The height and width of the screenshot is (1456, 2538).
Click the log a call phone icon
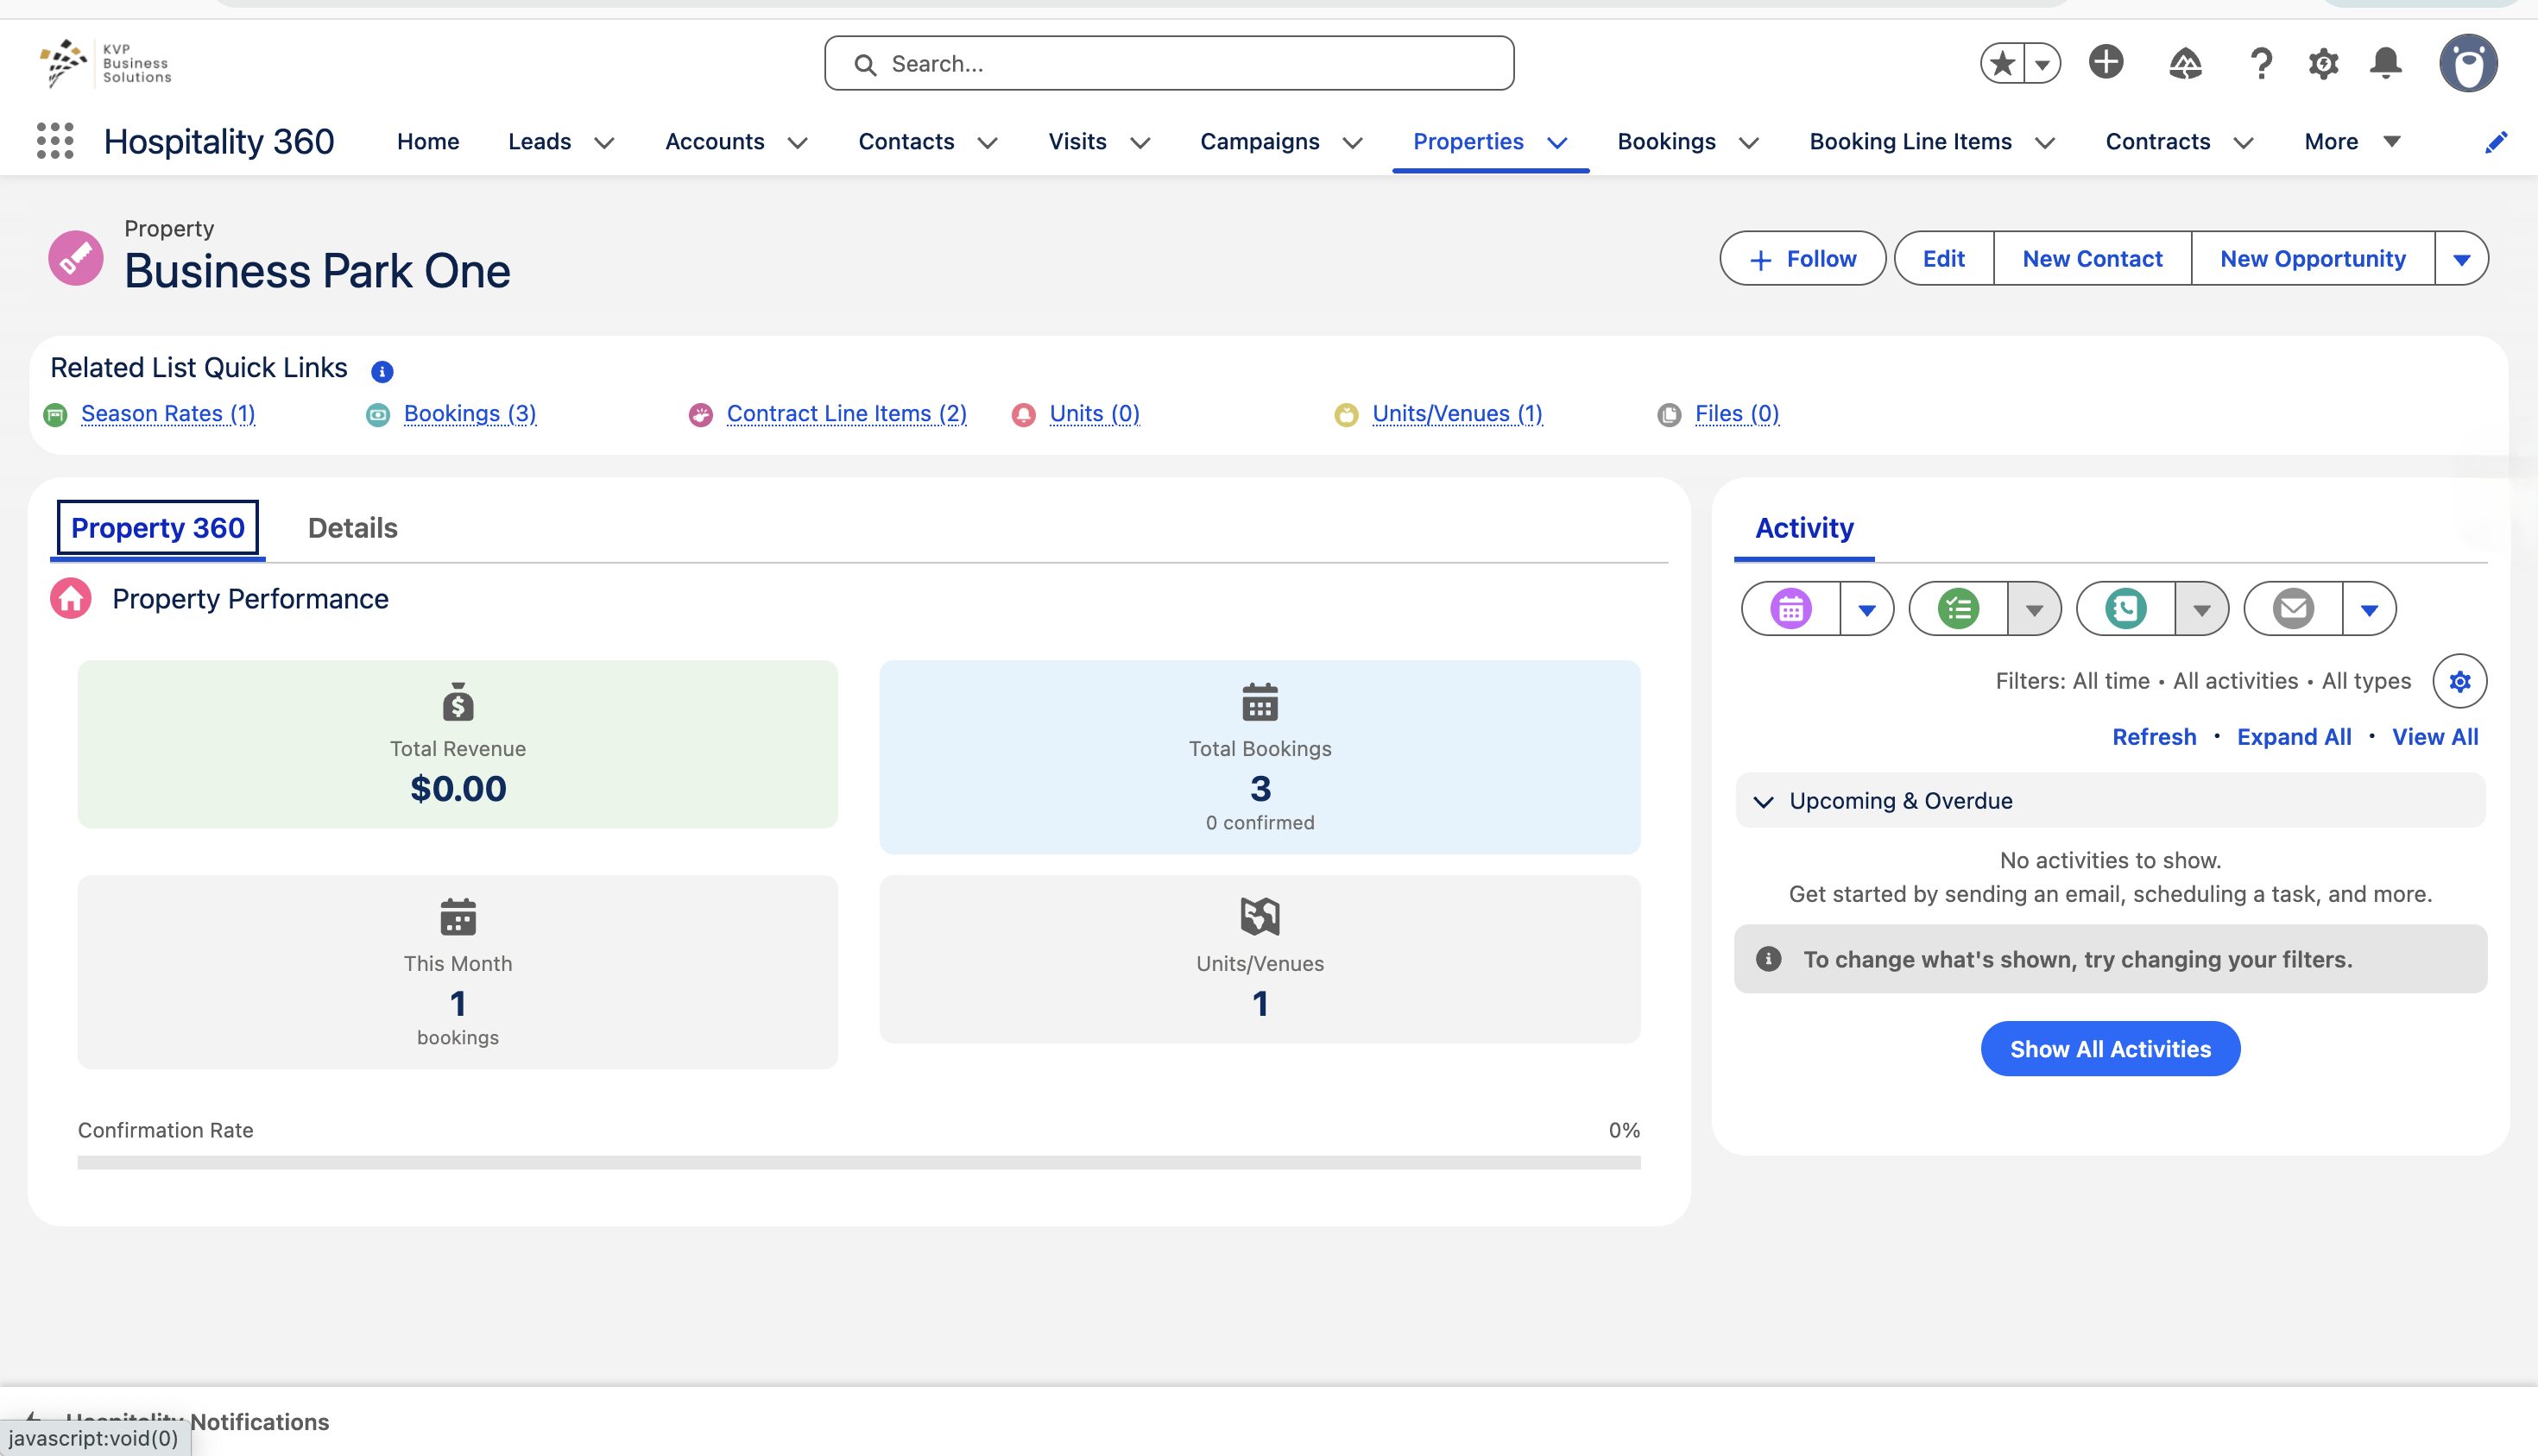pos(2125,608)
